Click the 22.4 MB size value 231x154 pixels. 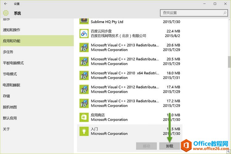tap(173, 31)
